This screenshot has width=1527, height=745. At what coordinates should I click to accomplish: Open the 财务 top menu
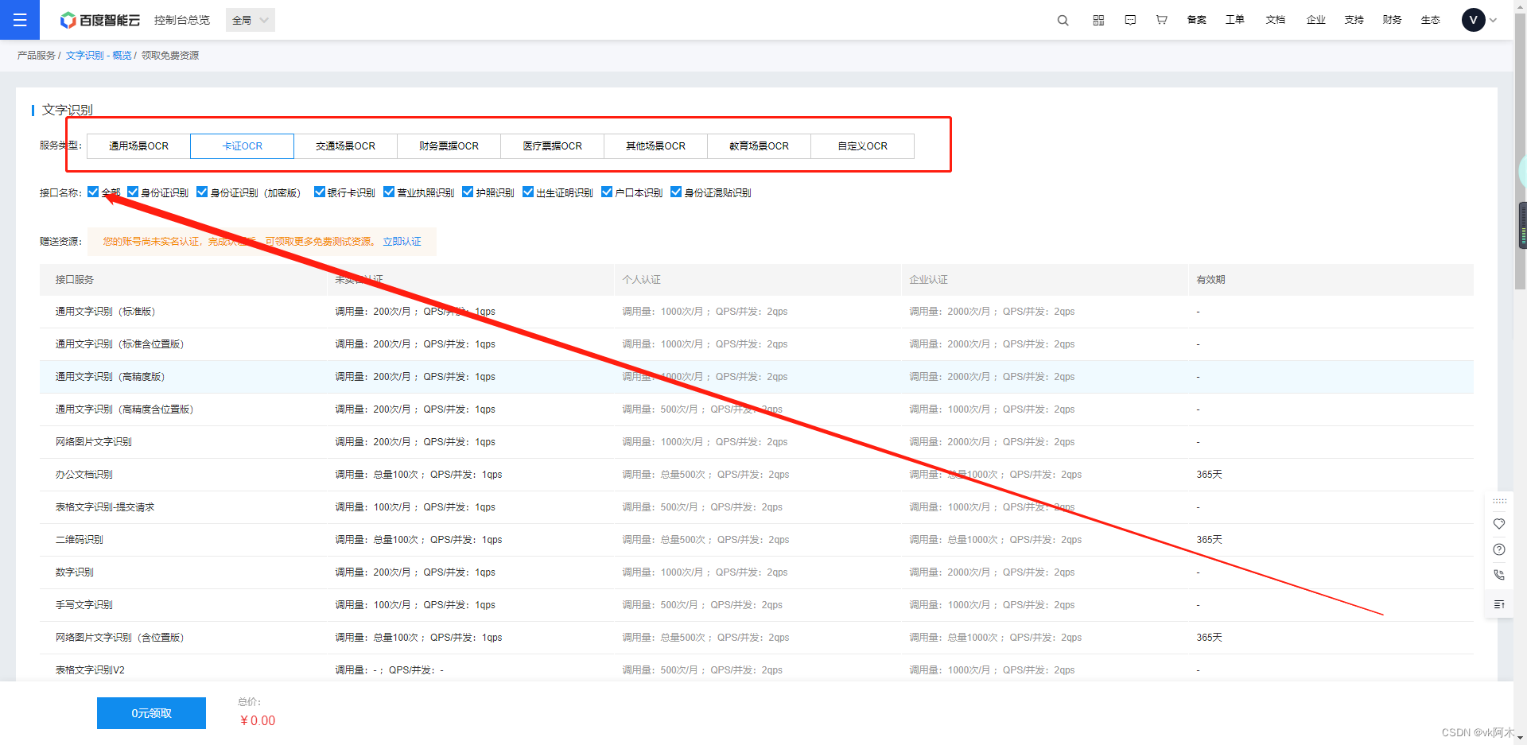tap(1392, 20)
